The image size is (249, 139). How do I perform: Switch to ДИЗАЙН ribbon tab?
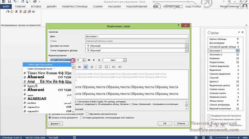(x=51, y=7)
